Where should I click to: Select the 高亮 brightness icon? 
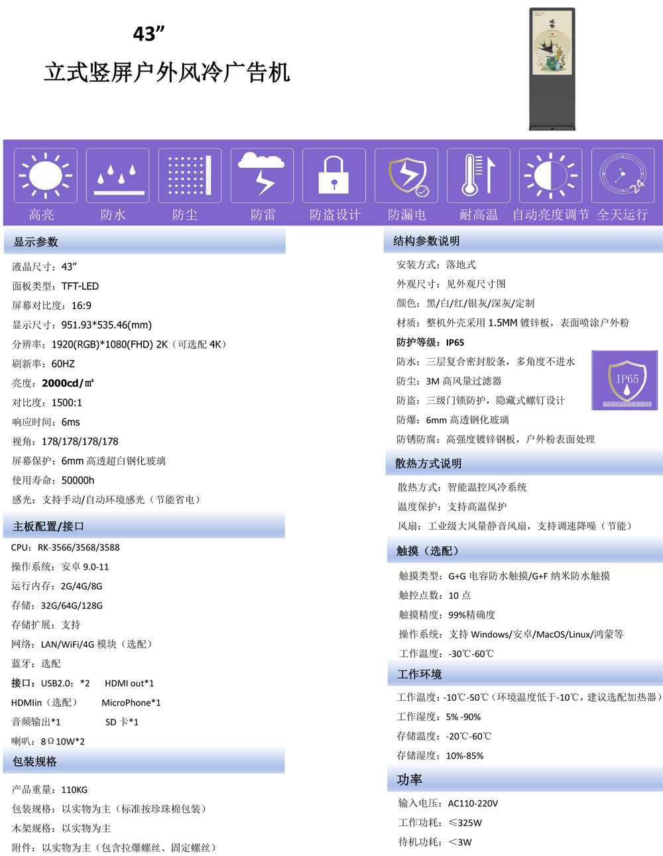click(x=45, y=175)
